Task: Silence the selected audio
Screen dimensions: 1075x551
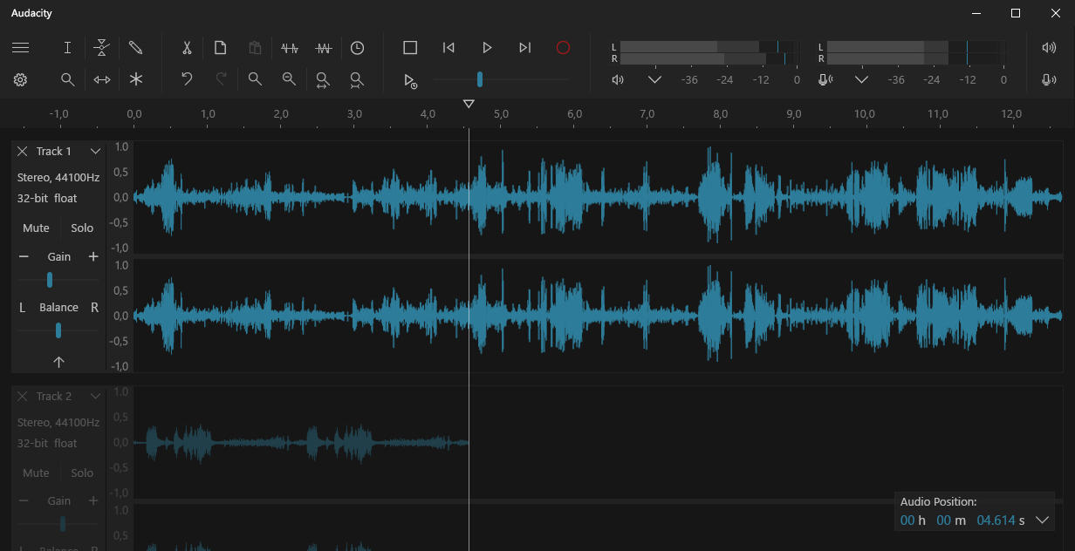Action: 324,48
